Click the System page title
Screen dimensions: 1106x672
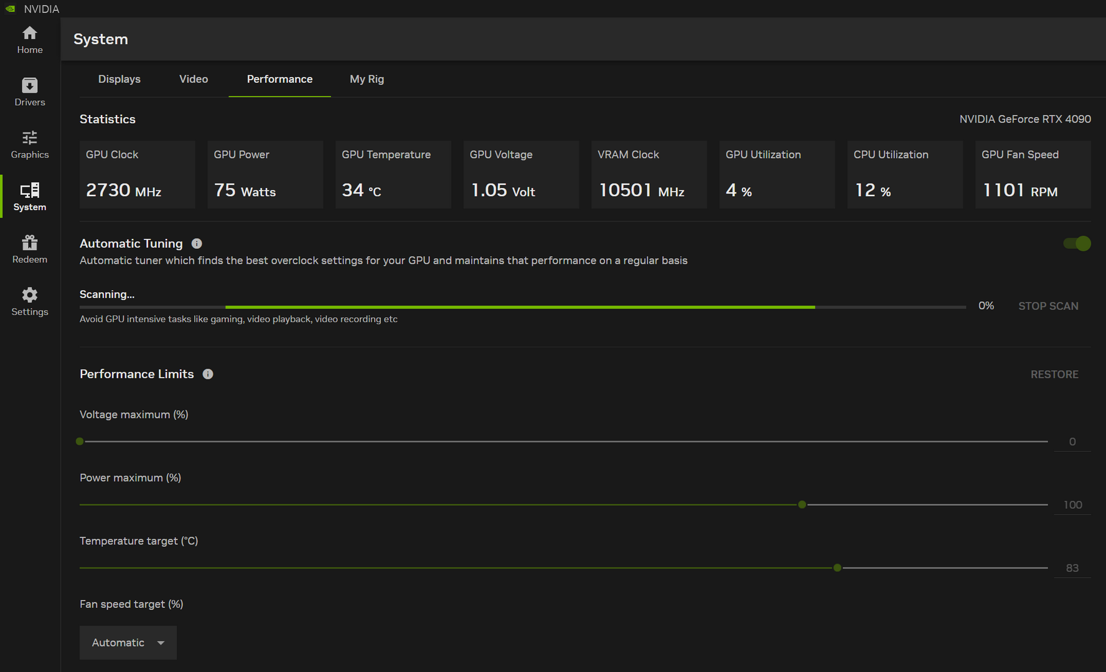point(101,39)
